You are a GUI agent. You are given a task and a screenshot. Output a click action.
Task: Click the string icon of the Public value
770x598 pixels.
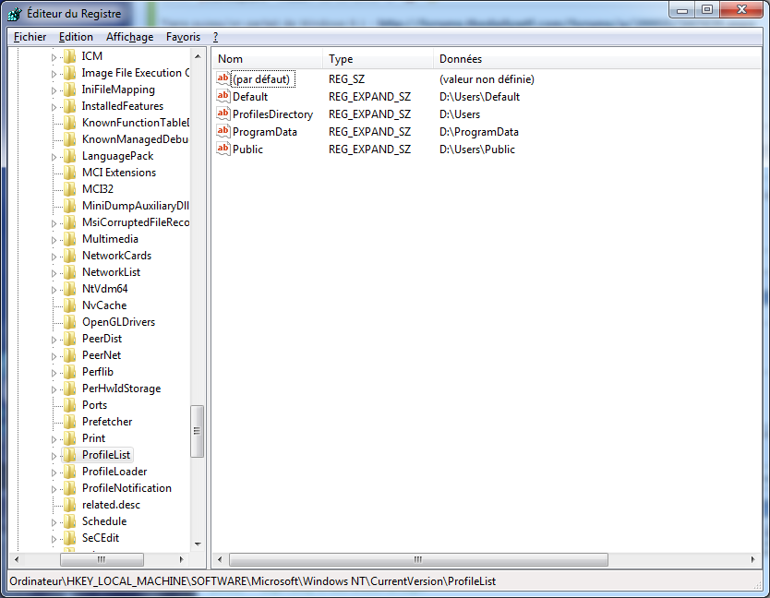[x=223, y=149]
